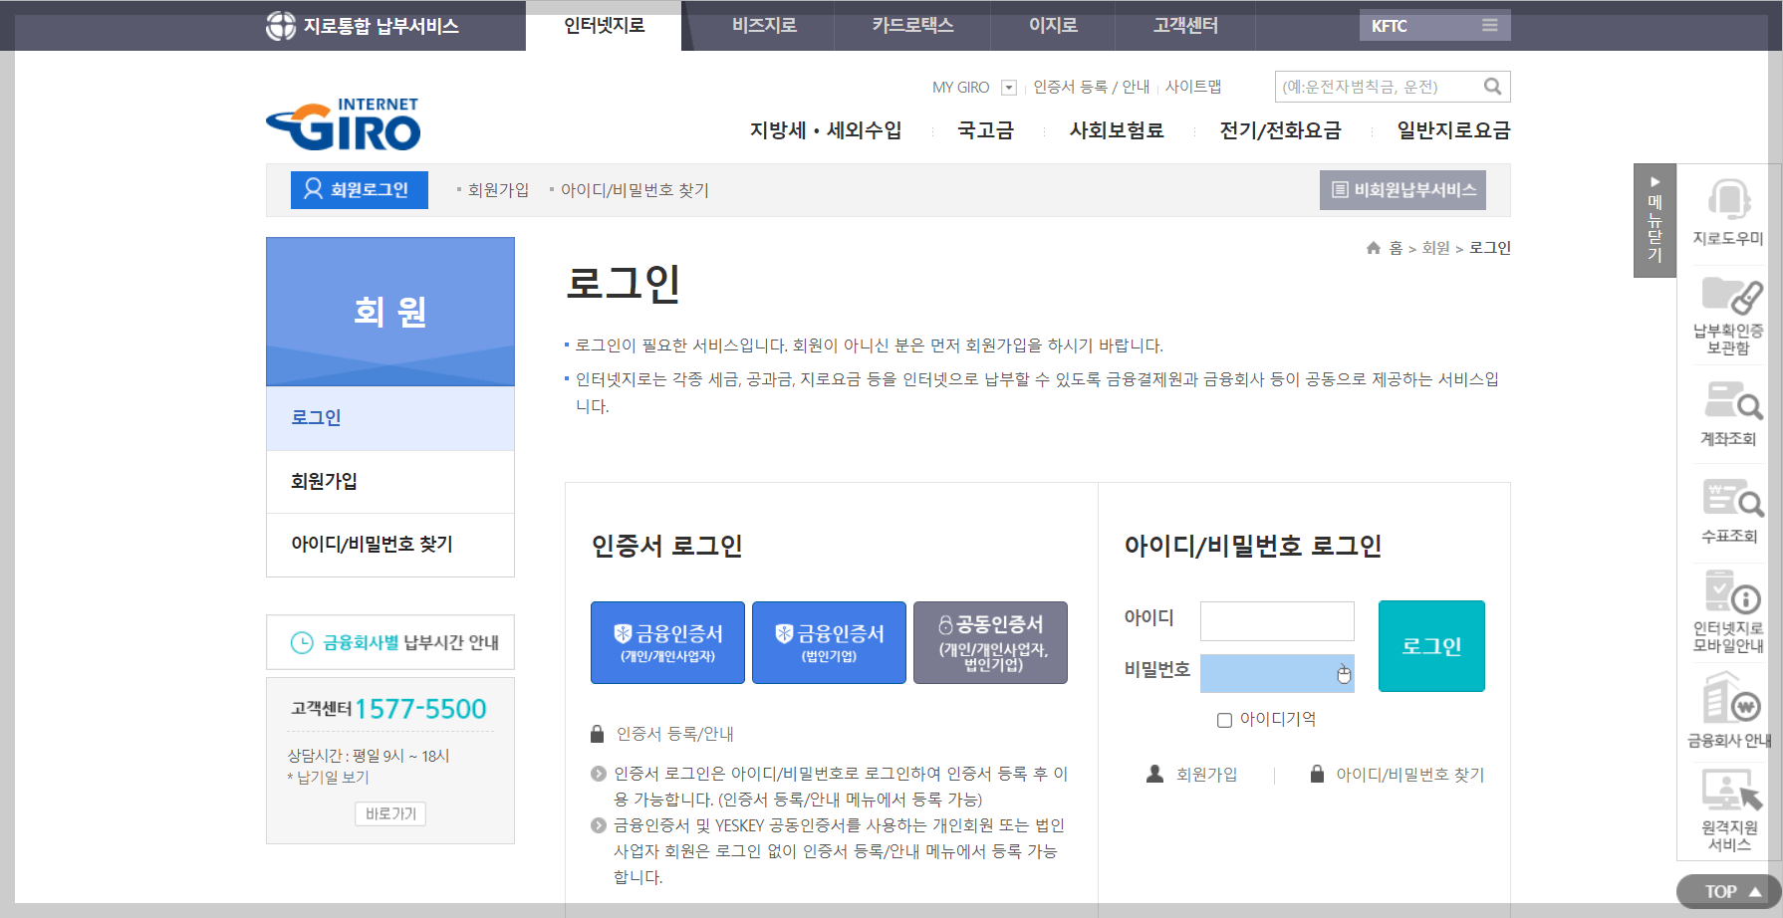Enable the 아이디기억 remember ID checkbox
Screen dimensions: 1783x918
[x=1224, y=719]
